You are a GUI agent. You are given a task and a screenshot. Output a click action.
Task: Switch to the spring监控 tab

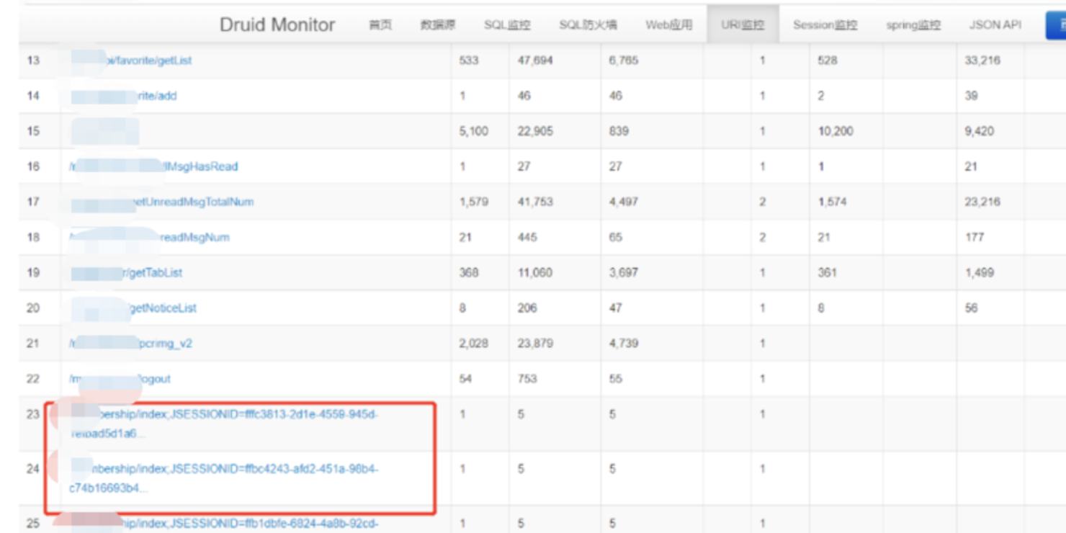pos(913,25)
